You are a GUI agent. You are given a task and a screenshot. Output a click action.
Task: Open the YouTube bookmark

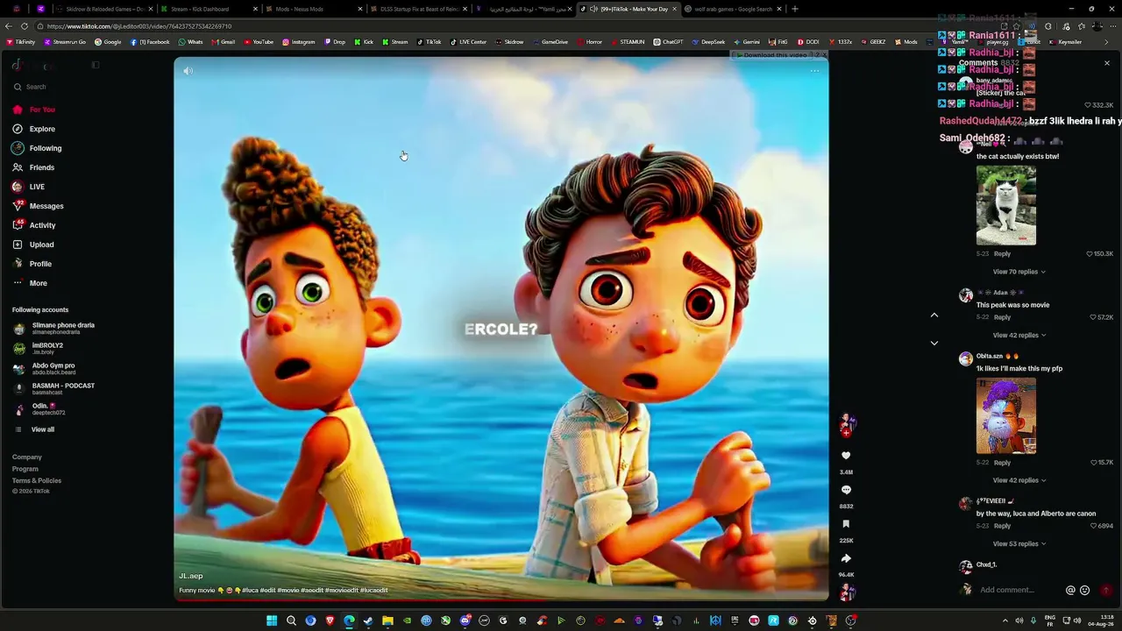click(259, 42)
